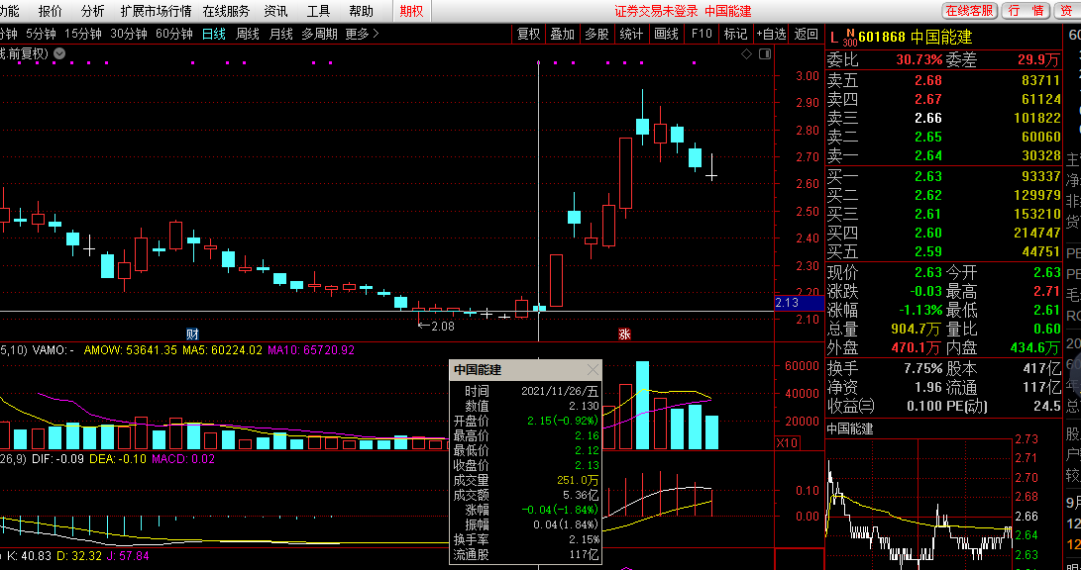
Task: Open the 在线服务 menu
Action: 226,11
